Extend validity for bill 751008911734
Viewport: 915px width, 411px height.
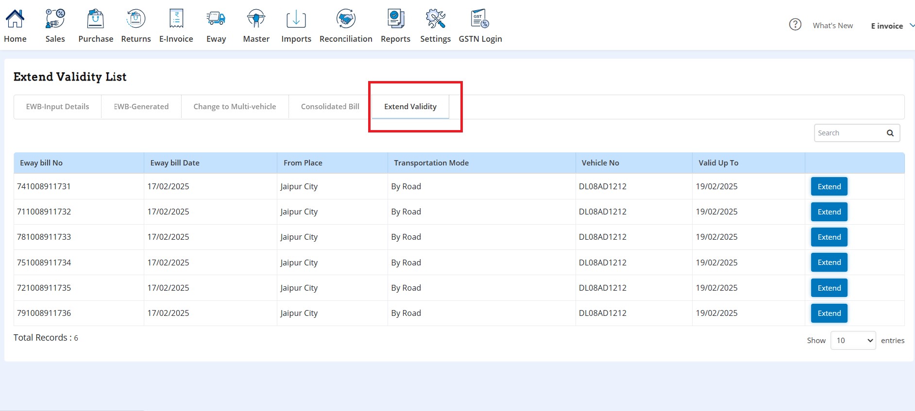pyautogui.click(x=829, y=262)
